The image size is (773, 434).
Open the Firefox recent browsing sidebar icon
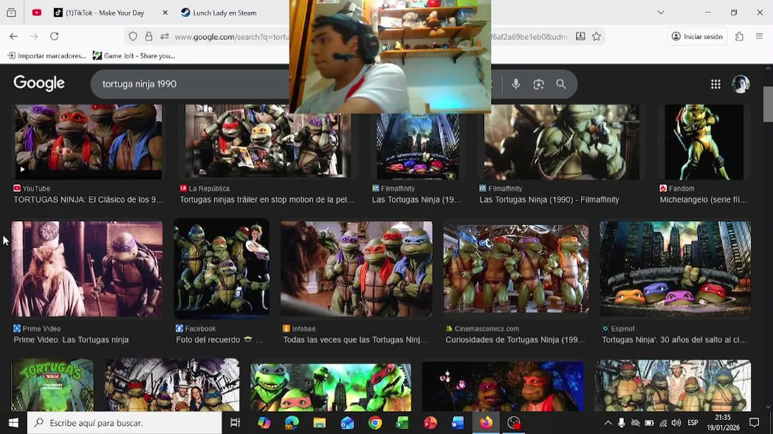pyautogui.click(x=11, y=13)
